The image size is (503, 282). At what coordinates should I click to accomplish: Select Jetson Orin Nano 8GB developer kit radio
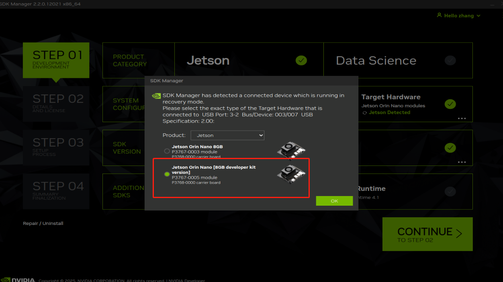coord(167,174)
